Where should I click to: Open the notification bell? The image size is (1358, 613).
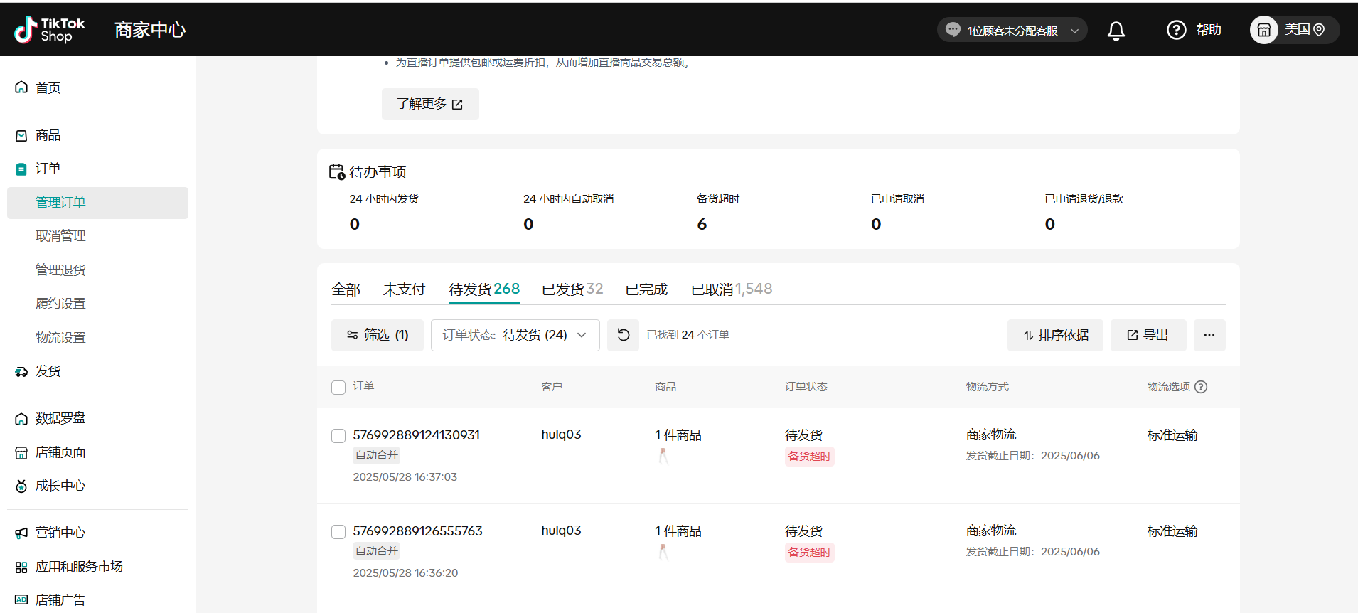(x=1116, y=31)
